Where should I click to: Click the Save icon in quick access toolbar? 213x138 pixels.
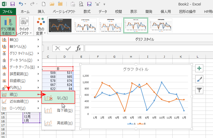point(13,4)
